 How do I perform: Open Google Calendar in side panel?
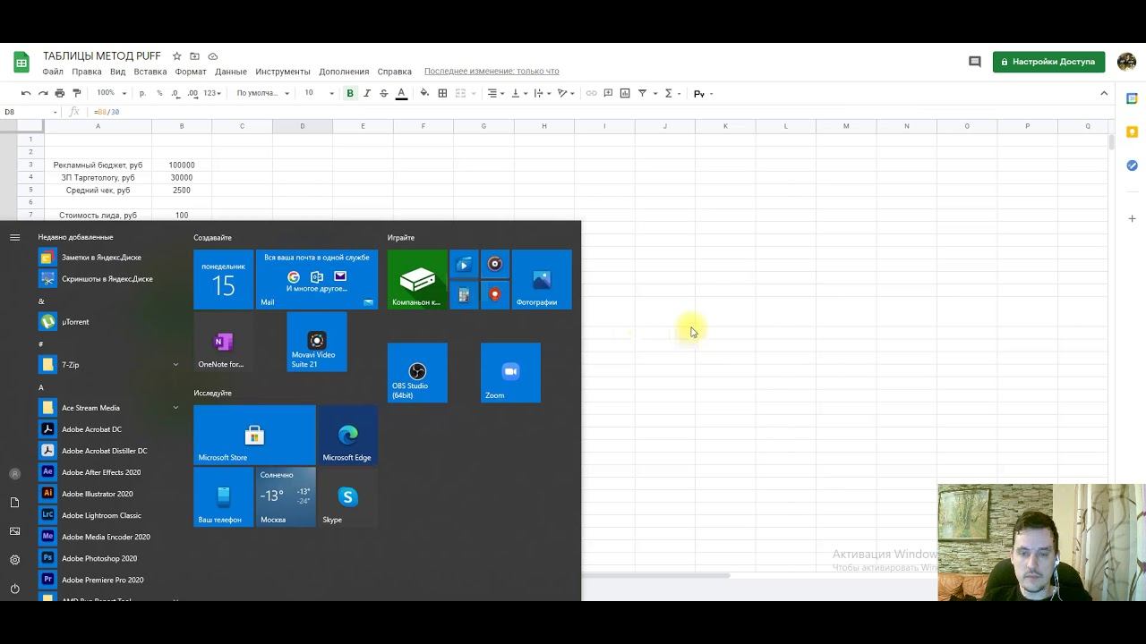1132,98
